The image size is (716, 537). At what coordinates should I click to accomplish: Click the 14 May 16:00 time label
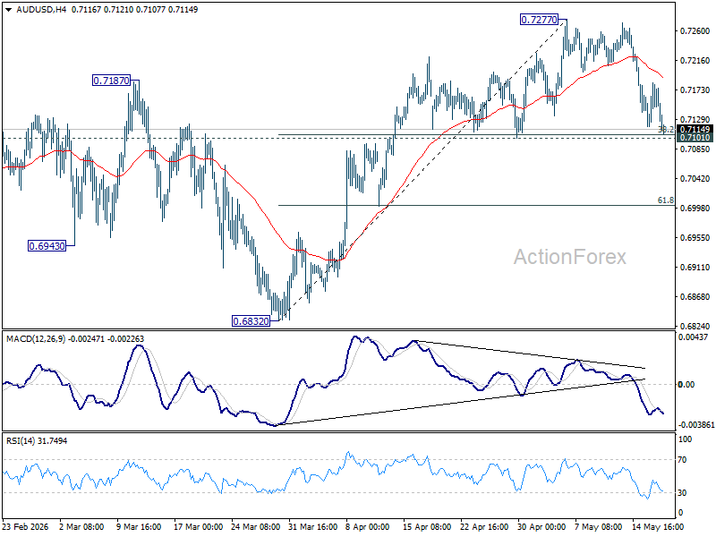pos(658,526)
